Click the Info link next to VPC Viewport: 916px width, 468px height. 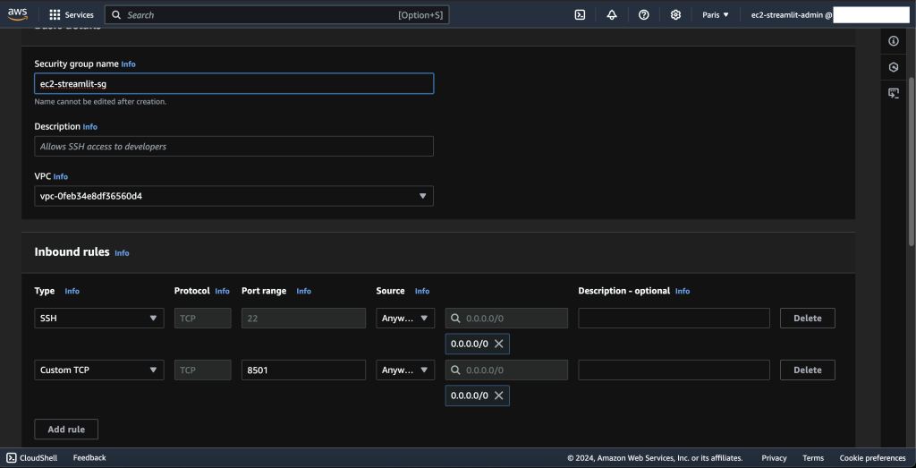pyautogui.click(x=61, y=176)
